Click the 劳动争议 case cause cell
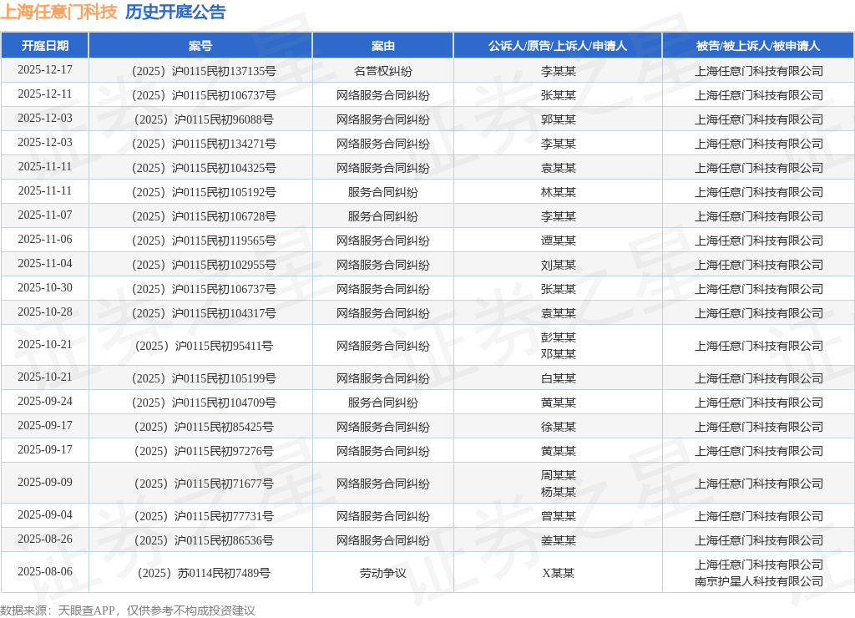Viewport: 855px width, 618px height. point(382,573)
